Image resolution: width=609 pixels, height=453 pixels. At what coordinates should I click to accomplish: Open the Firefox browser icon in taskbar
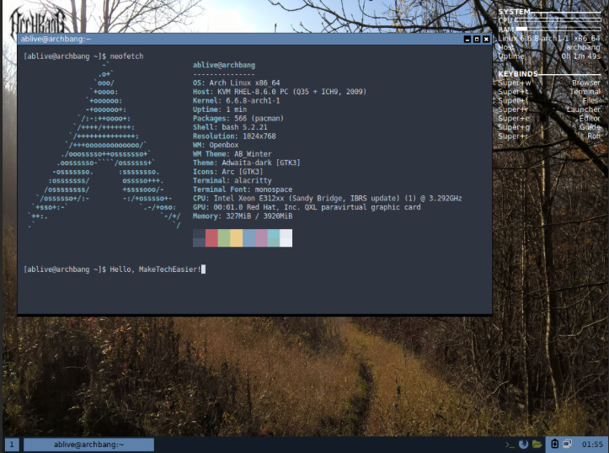point(523,444)
